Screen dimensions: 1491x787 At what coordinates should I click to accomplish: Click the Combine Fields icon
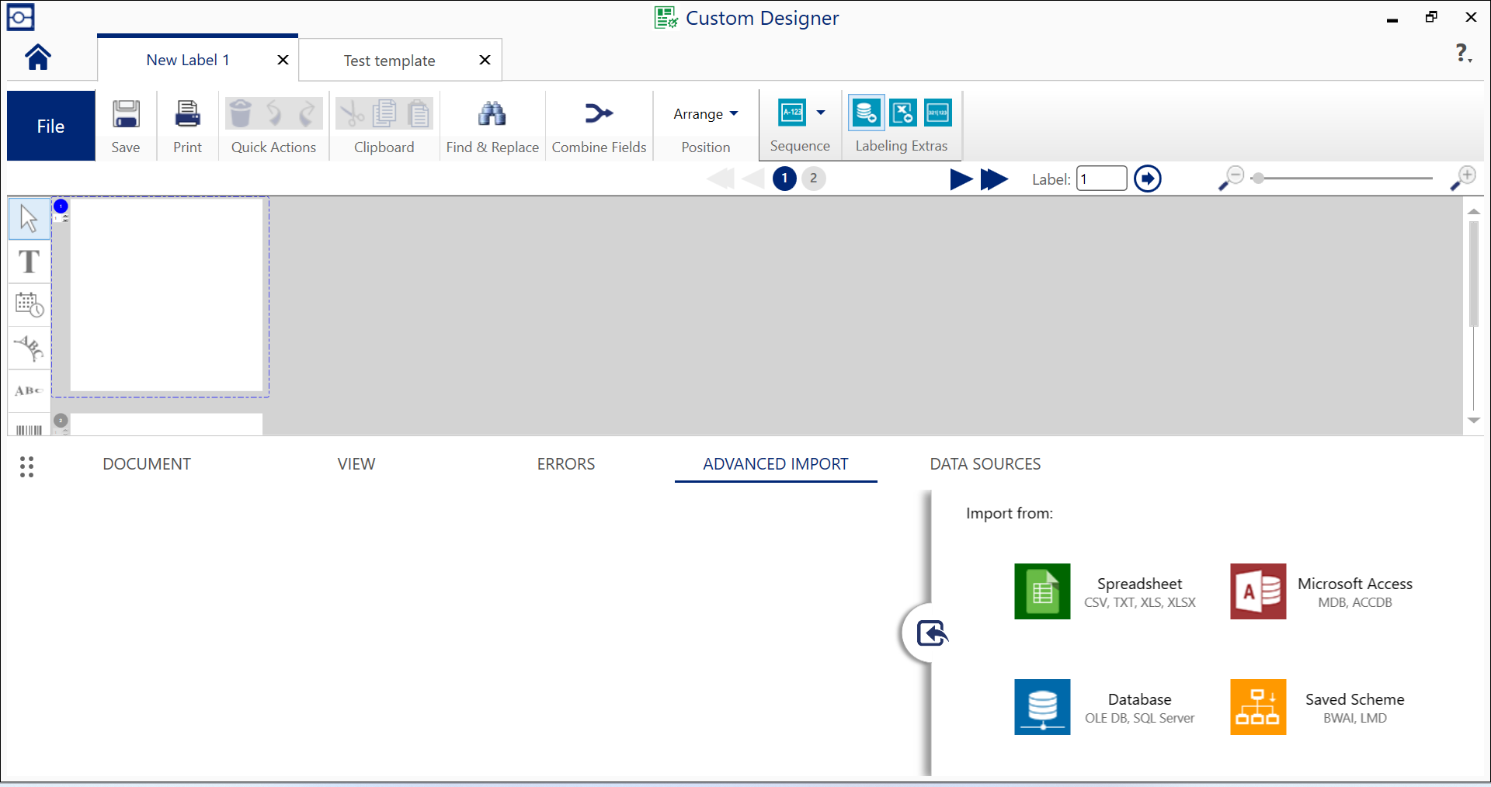click(599, 114)
